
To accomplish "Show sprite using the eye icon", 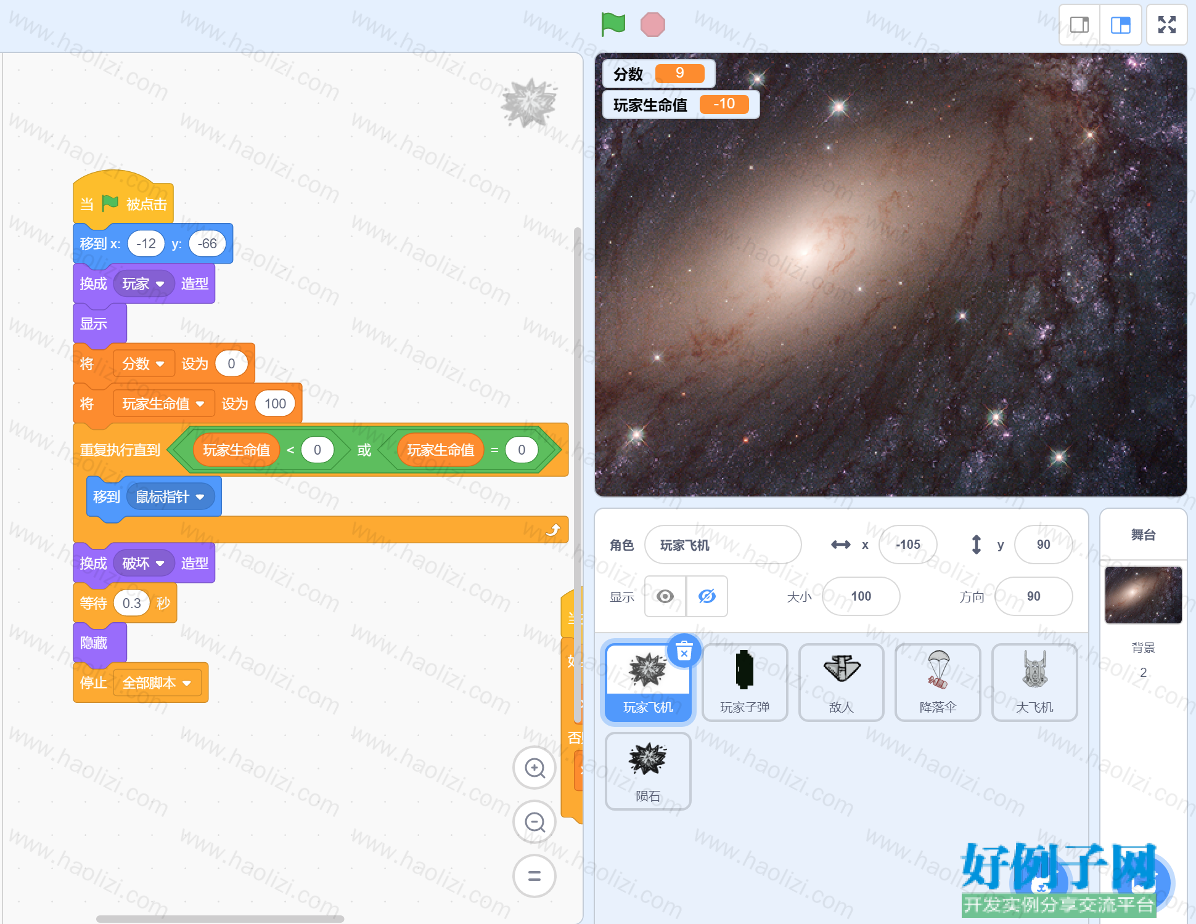I will click(665, 596).
